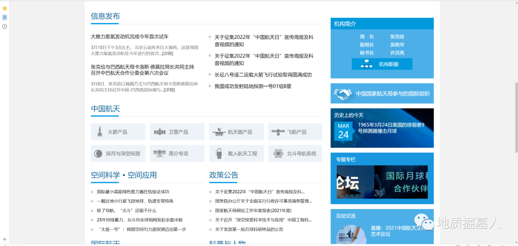Open the 政策公告 section heading

tap(224, 175)
